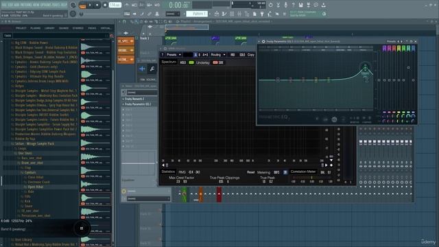Open the Routing dropdown in analyzer

pos(218,55)
